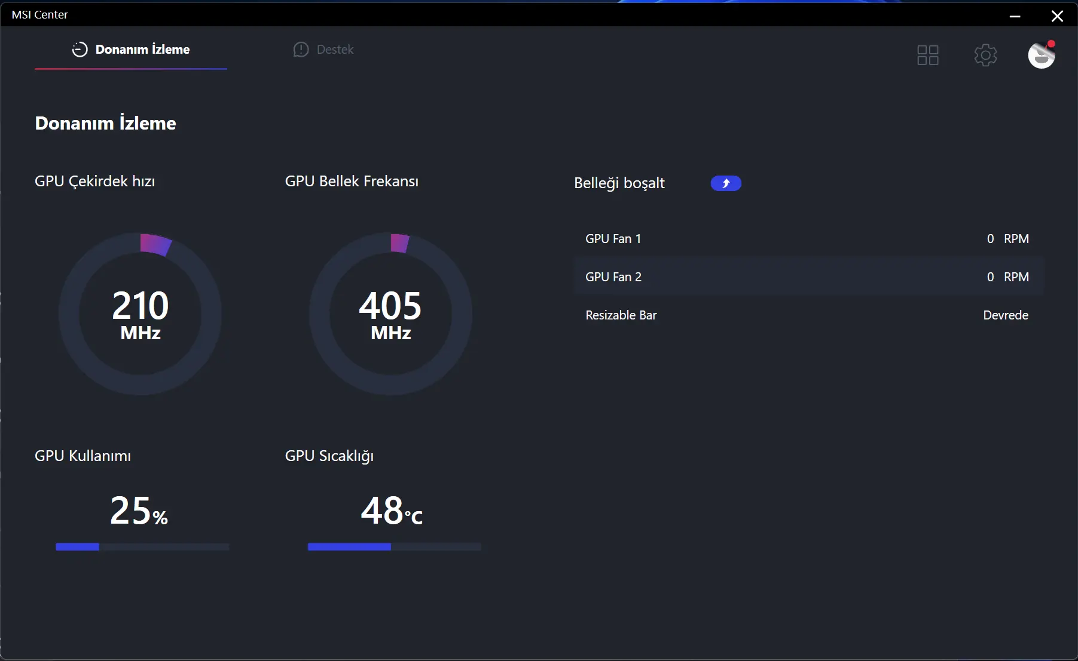Click the Donanım İzleme page heading
The height and width of the screenshot is (661, 1078).
point(106,123)
